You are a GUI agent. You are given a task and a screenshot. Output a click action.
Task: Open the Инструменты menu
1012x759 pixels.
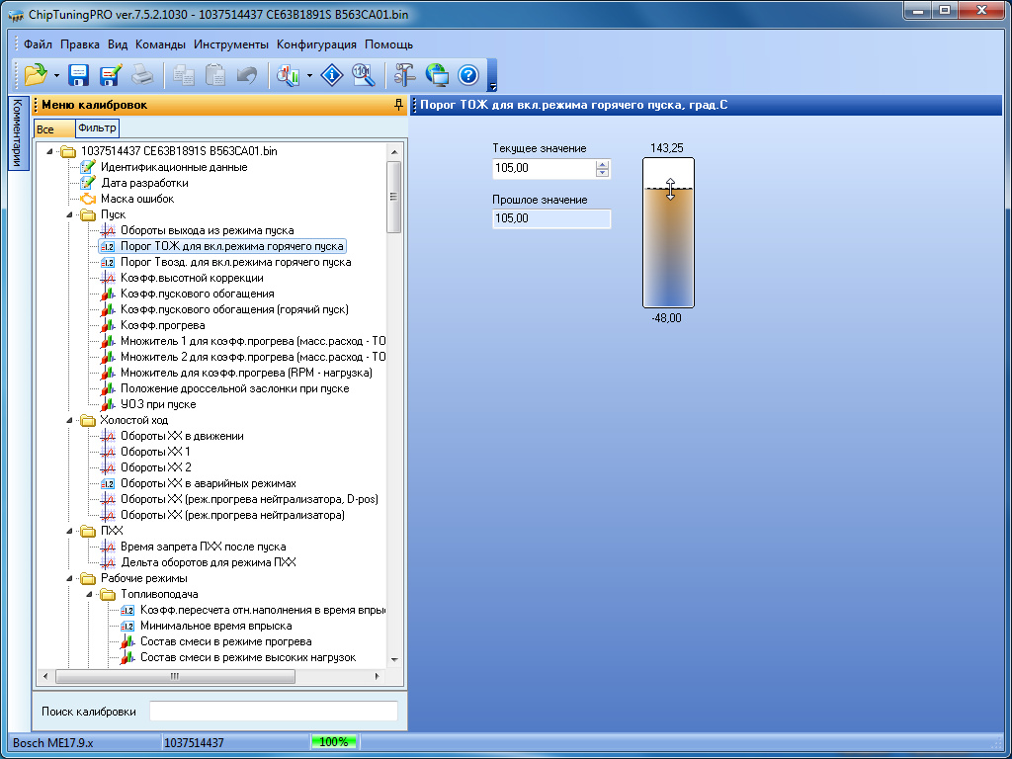click(x=231, y=44)
